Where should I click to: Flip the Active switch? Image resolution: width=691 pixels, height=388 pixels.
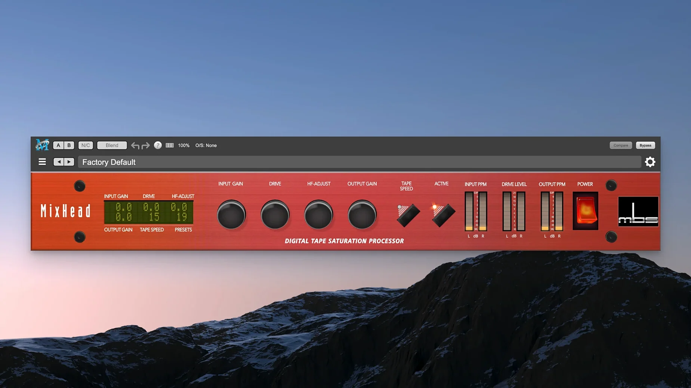(x=443, y=215)
